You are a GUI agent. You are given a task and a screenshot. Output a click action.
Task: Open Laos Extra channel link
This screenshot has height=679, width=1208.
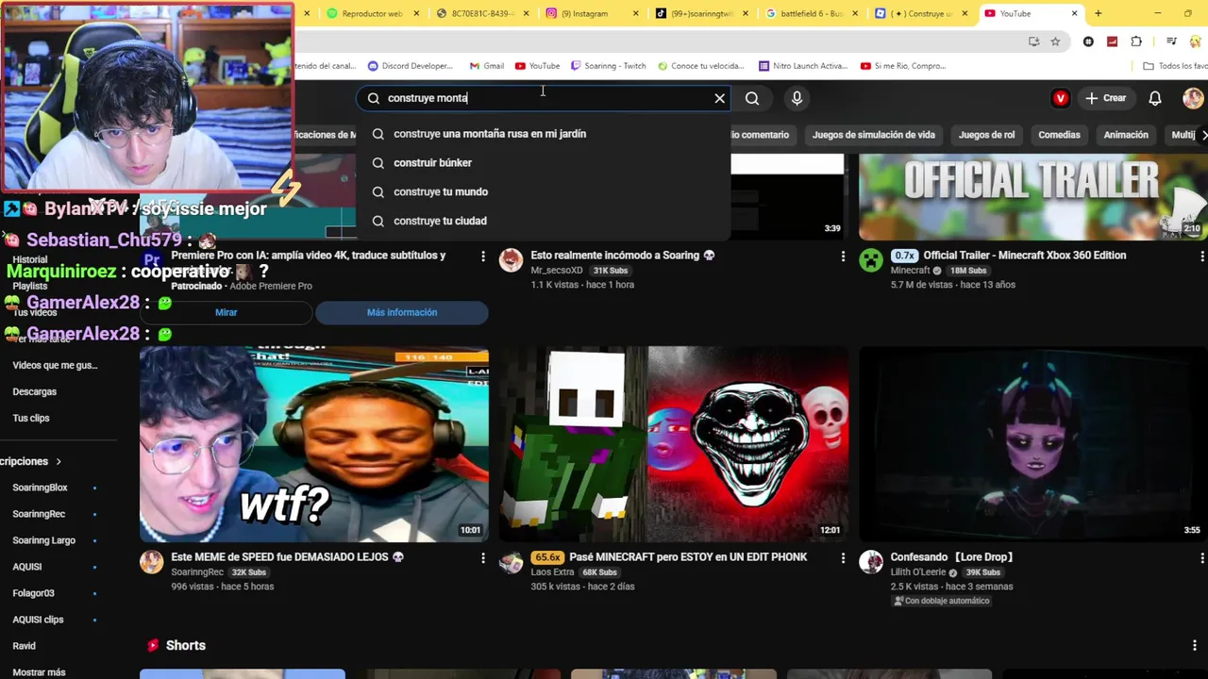point(552,572)
